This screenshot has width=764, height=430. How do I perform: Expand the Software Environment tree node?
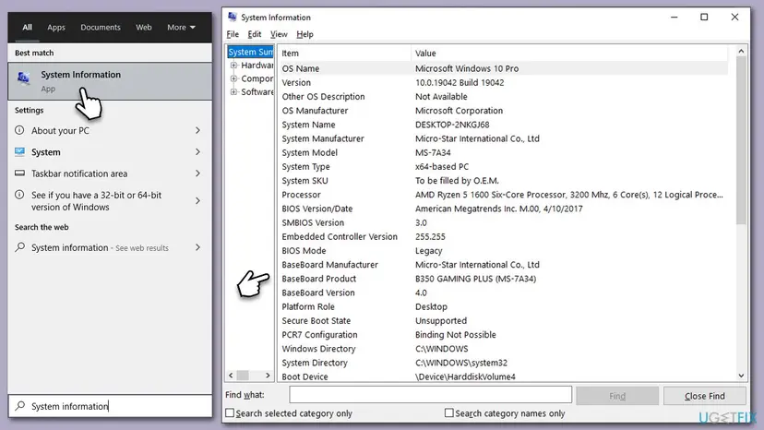point(233,91)
